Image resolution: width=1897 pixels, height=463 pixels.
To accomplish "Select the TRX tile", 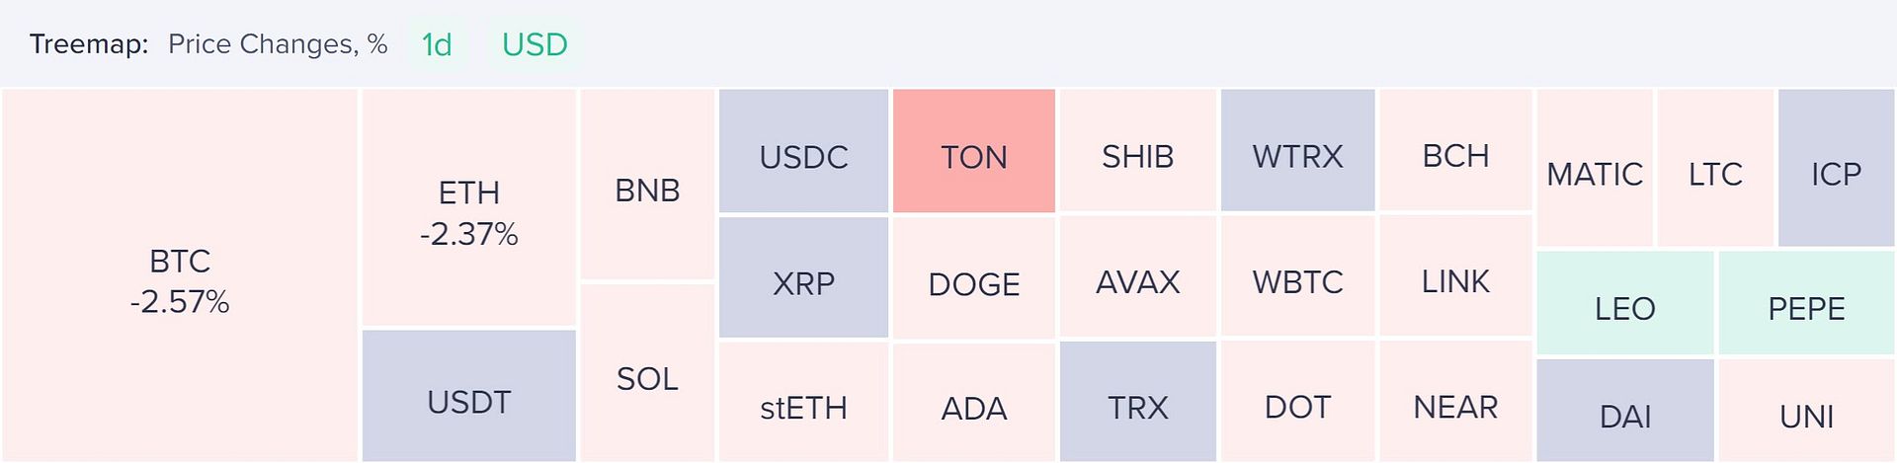I will 1138,402.
